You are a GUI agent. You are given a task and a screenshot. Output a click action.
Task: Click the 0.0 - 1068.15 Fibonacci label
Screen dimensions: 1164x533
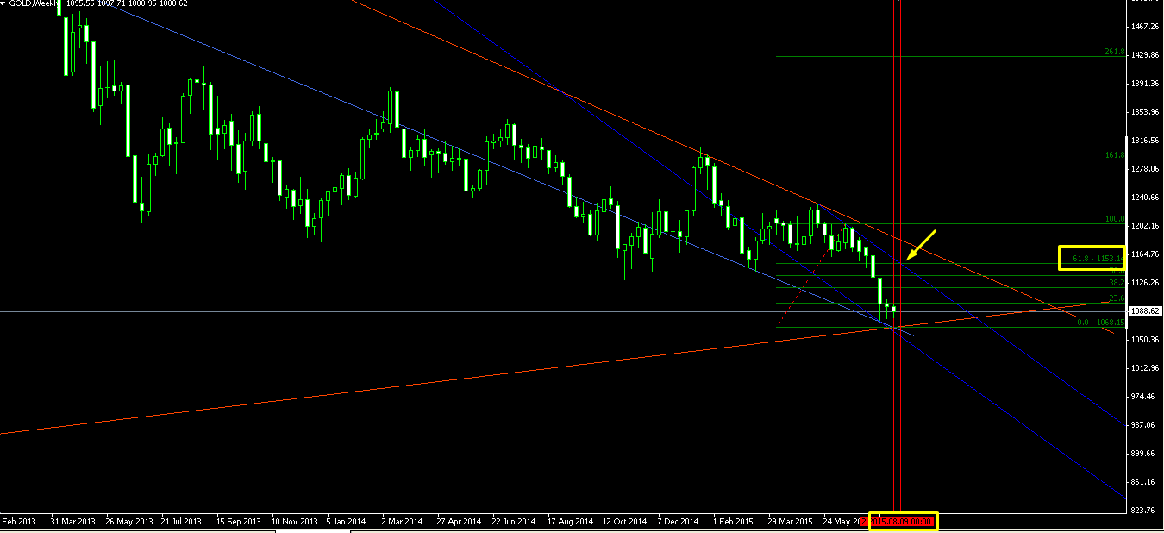click(1101, 322)
